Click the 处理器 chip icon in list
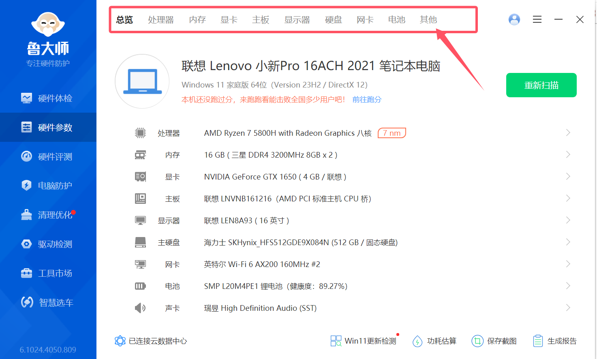The height and width of the screenshot is (359, 597). point(140,133)
